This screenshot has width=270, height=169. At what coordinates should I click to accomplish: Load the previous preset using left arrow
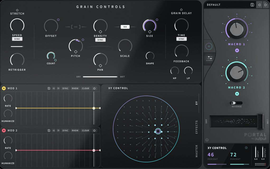[259, 5]
